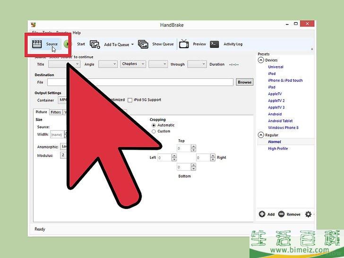Click the Top cropping value field
The width and height of the screenshot is (344, 258).
(x=184, y=148)
